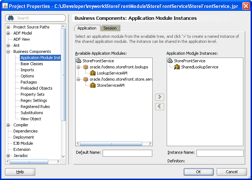Click the binoculars search icon
Viewport: 252px width, 180px height.
pyautogui.click(x=10, y=18)
